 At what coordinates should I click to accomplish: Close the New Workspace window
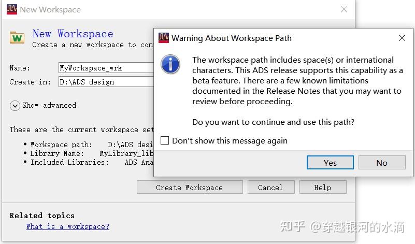point(344,9)
